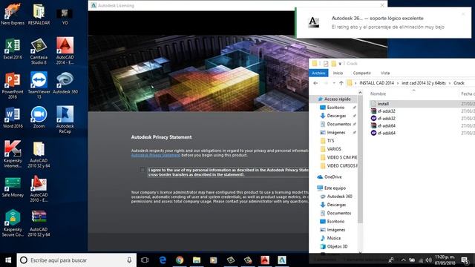Expand the chevron after INSTALL CAD 2014 breadcrumb
The width and height of the screenshot is (475, 267).
point(398,83)
